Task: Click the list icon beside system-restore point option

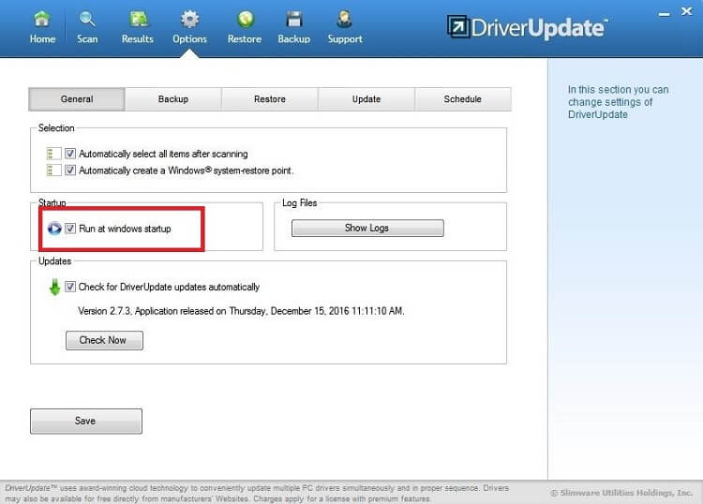Action: [53, 170]
